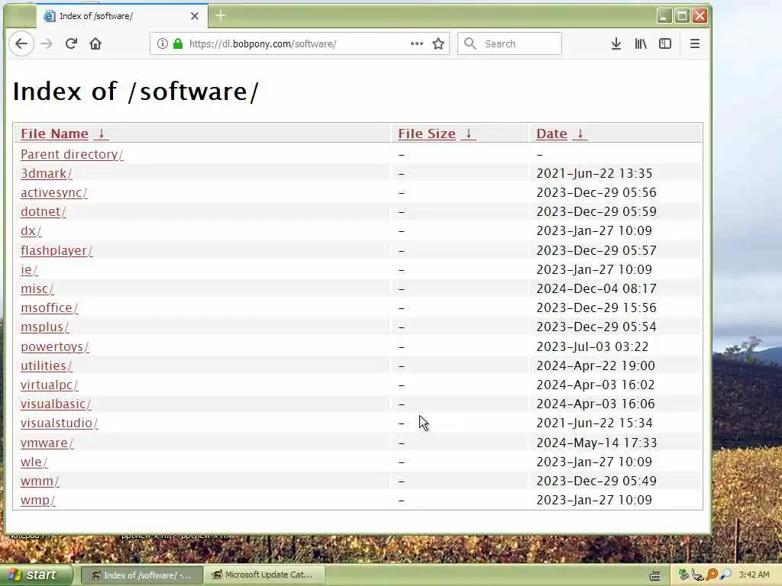Click Date column descending arrow
The height and width of the screenshot is (586, 782).
pyautogui.click(x=580, y=134)
